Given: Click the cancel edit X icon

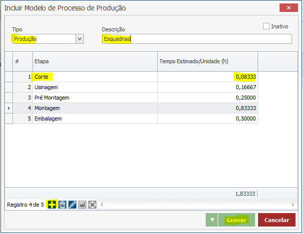Looking at the screenshot, I should click(x=92, y=205).
